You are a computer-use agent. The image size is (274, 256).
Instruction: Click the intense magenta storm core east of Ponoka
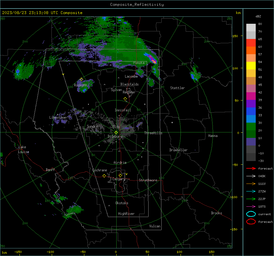[x=152, y=59]
